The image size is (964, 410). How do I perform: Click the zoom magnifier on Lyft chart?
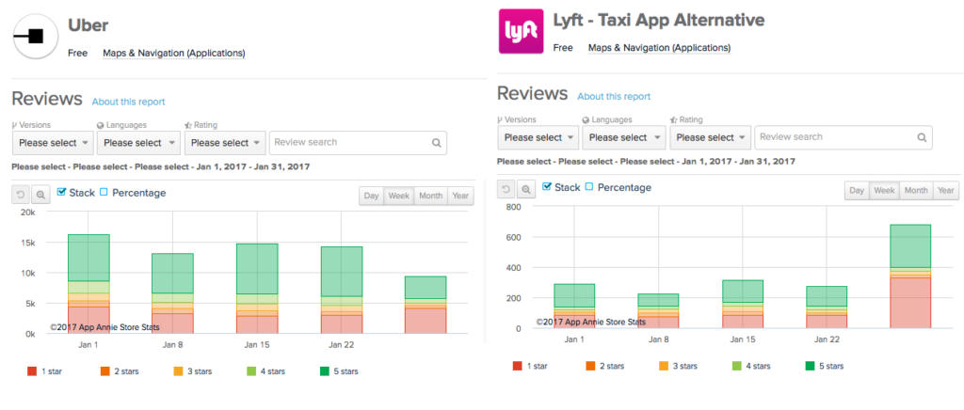pos(526,189)
